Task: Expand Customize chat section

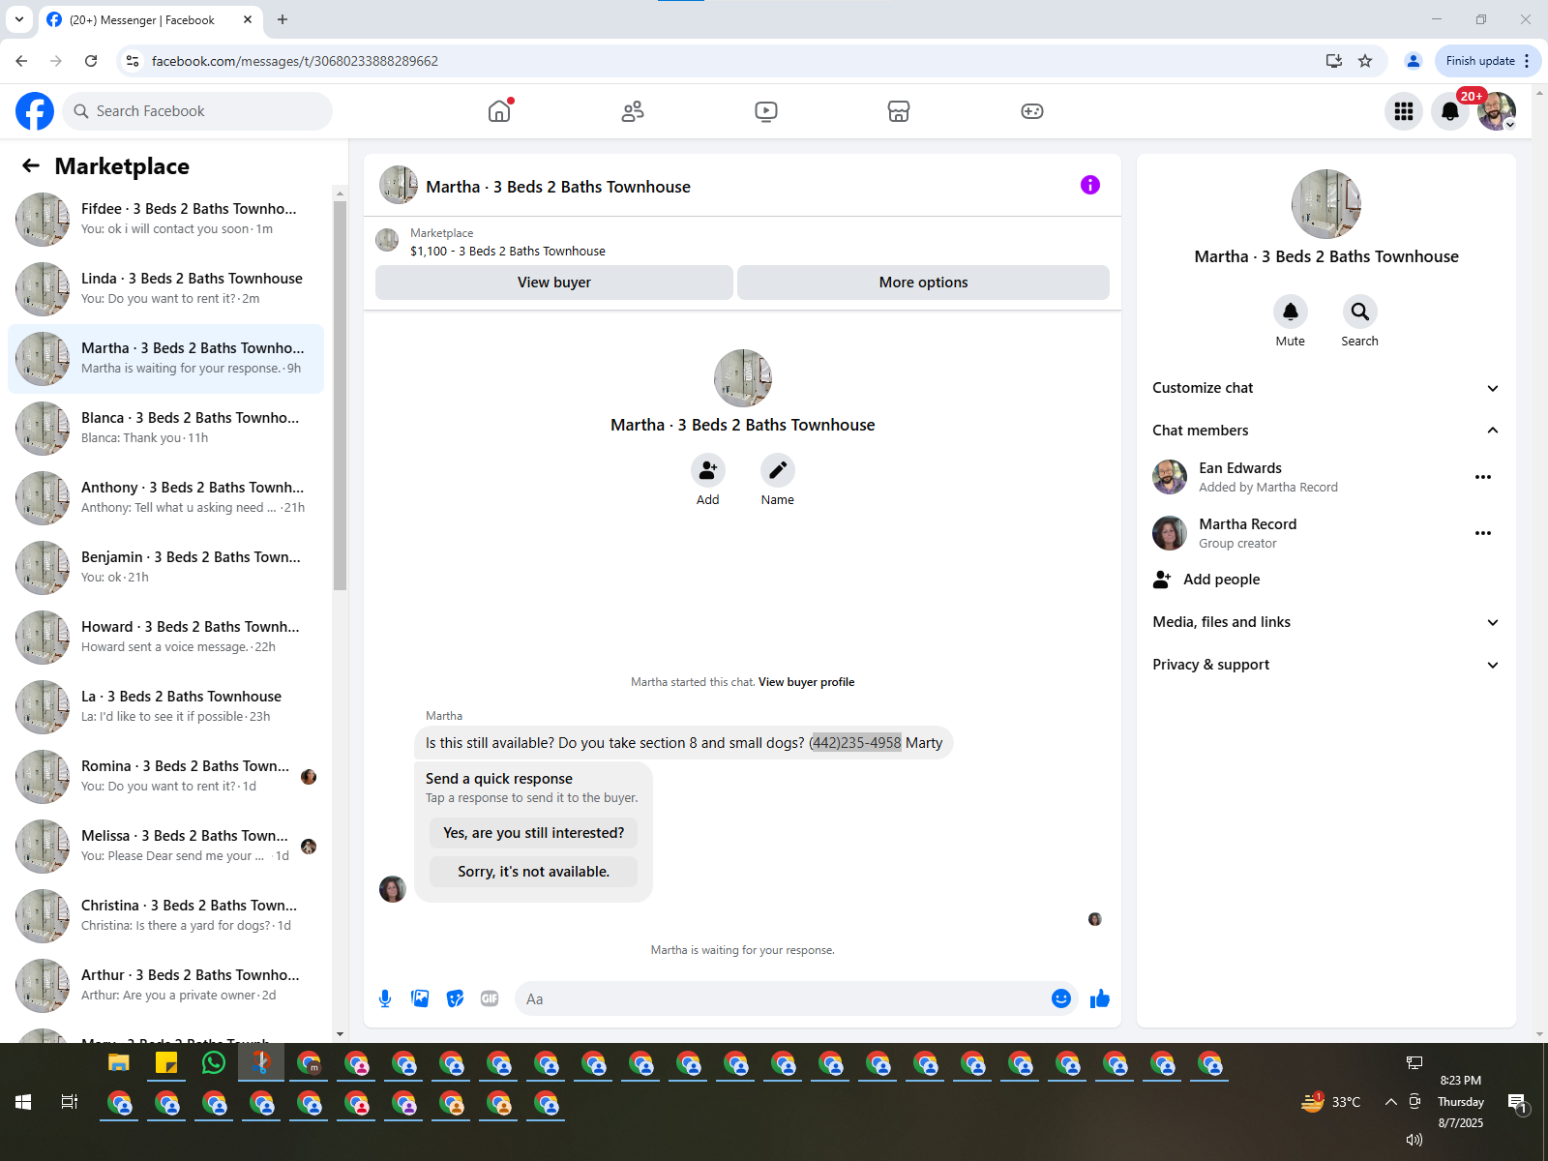Action: [1325, 388]
